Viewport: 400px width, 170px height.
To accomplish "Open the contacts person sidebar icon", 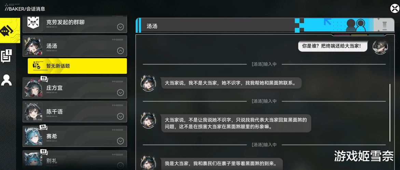I will tap(6, 80).
